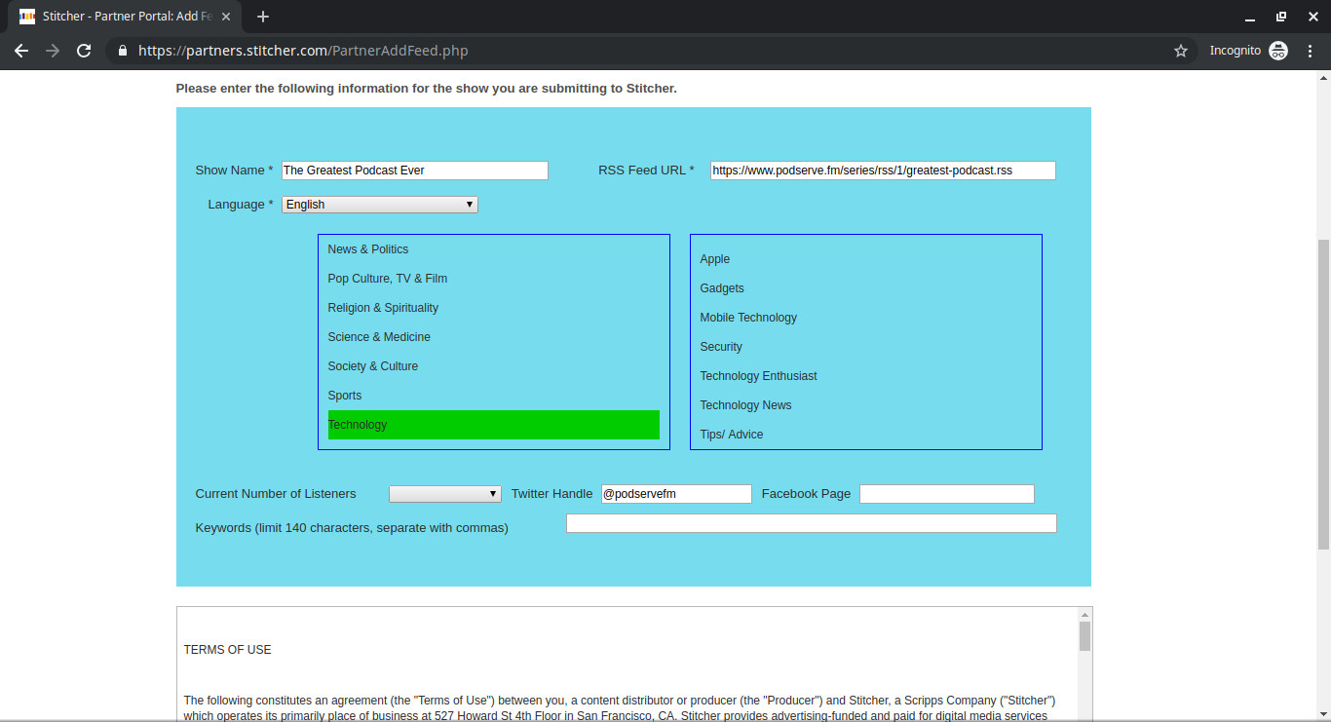The height and width of the screenshot is (722, 1331).
Task: Click Terms of Use scroll up arrow
Action: 1084,615
